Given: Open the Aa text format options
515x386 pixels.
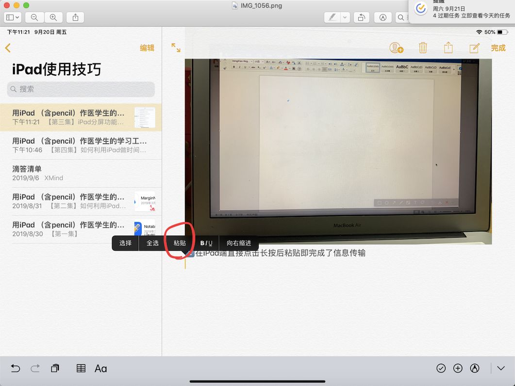Looking at the screenshot, I should [x=100, y=369].
